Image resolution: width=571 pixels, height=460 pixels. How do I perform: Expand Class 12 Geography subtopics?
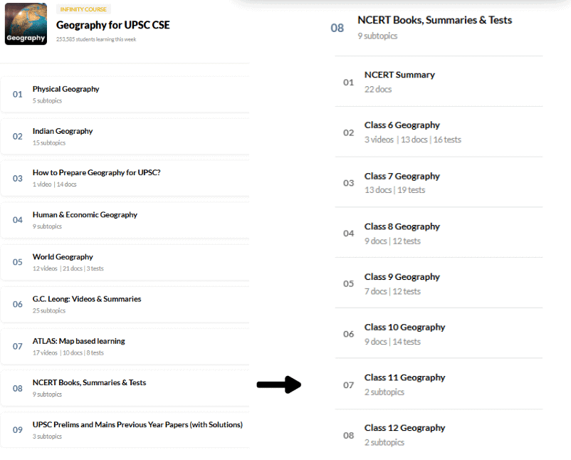[439, 434]
